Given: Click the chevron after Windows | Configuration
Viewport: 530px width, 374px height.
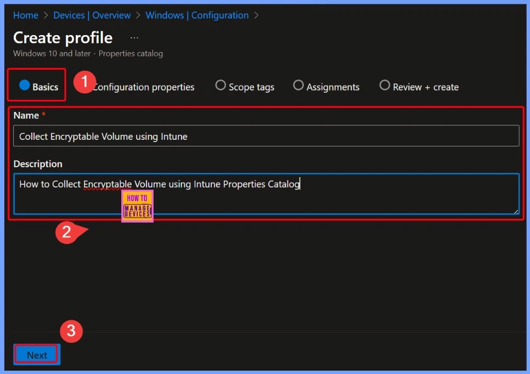Looking at the screenshot, I should point(256,15).
